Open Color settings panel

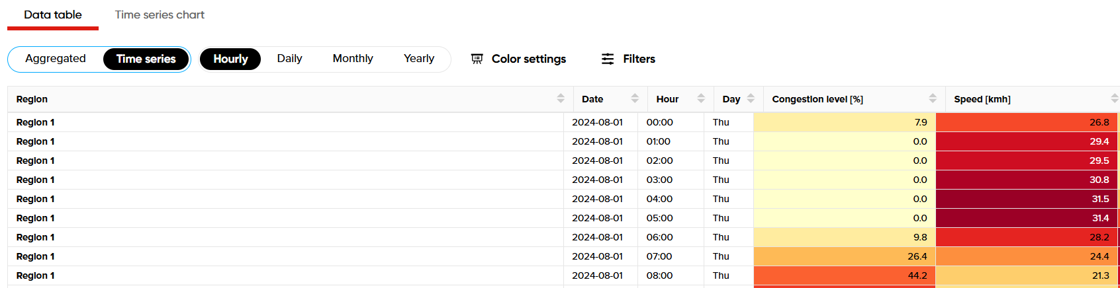pyautogui.click(x=528, y=59)
